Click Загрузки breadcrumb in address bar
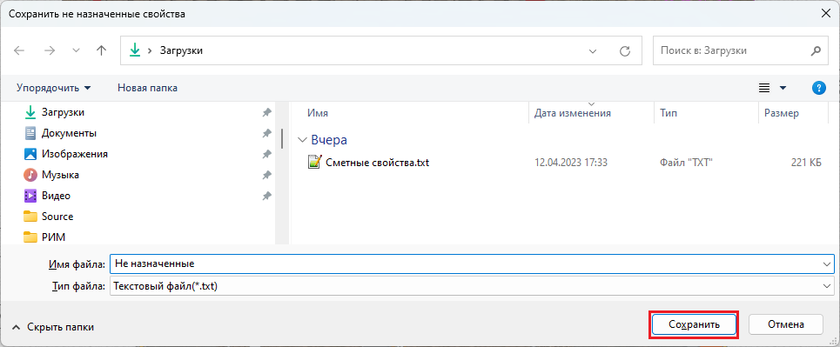 (181, 50)
